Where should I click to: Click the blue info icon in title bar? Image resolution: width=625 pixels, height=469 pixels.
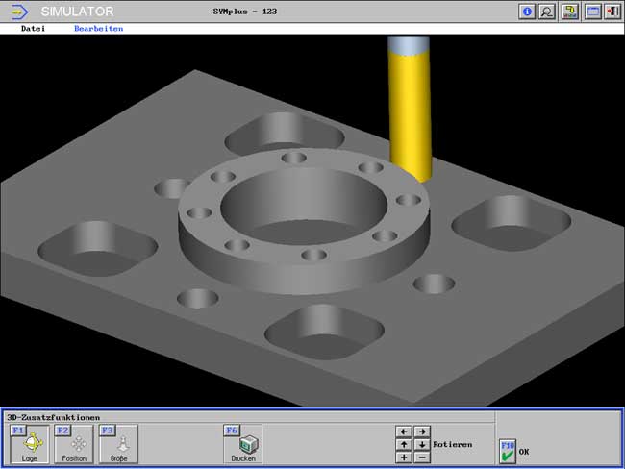[x=527, y=12]
